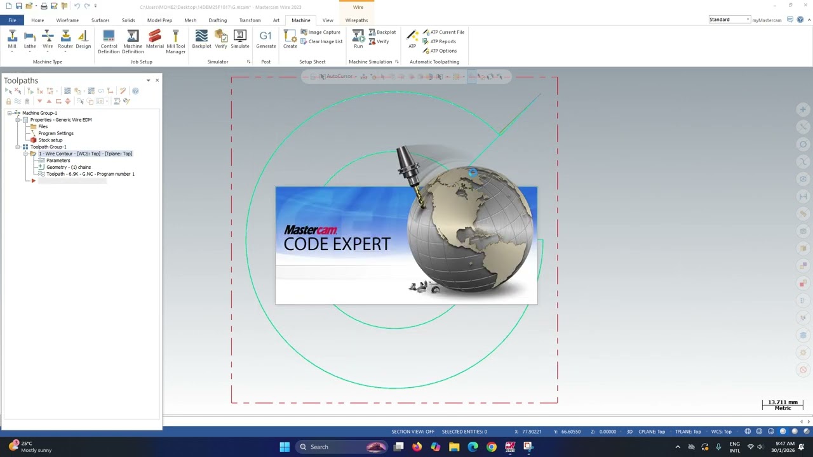Image resolution: width=813 pixels, height=457 pixels.
Task: Open the Standard workspace dropdown
Action: [x=730, y=20]
